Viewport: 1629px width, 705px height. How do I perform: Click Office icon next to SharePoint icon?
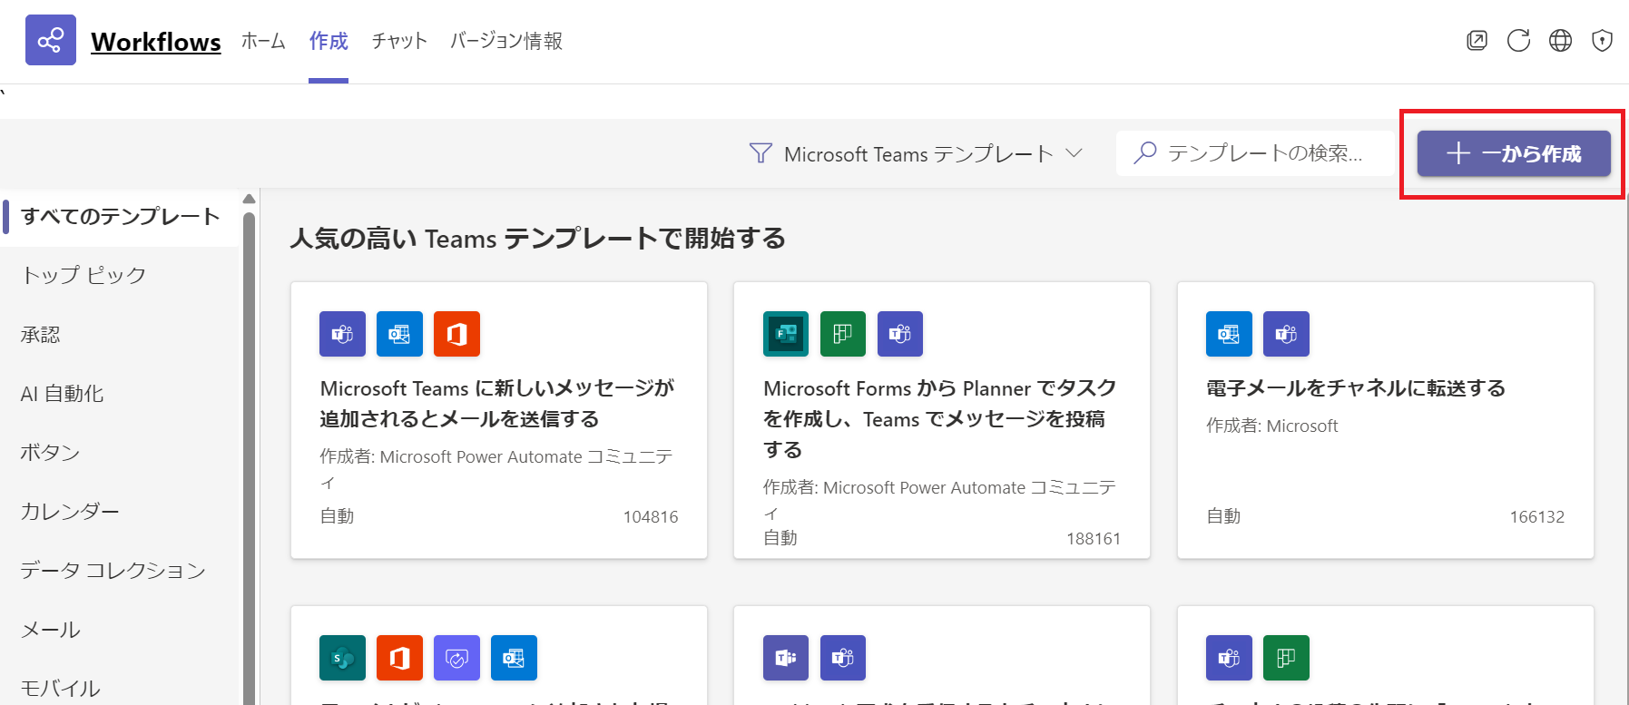[x=399, y=658]
